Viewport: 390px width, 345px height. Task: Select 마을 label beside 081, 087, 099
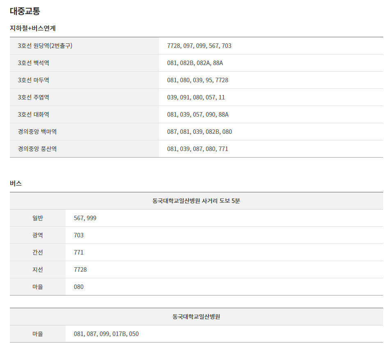pos(38,334)
